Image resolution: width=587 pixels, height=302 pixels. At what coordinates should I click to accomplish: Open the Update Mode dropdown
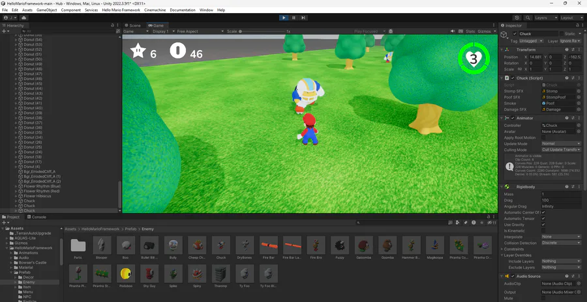point(561,144)
